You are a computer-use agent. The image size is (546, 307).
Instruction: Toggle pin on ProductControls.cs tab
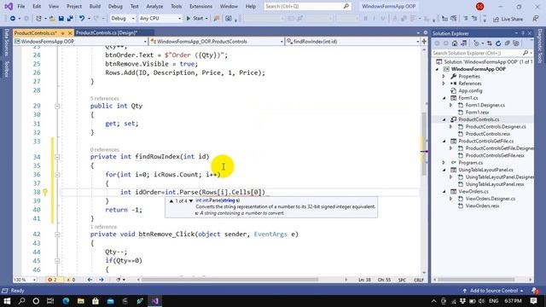pyautogui.click(x=63, y=33)
